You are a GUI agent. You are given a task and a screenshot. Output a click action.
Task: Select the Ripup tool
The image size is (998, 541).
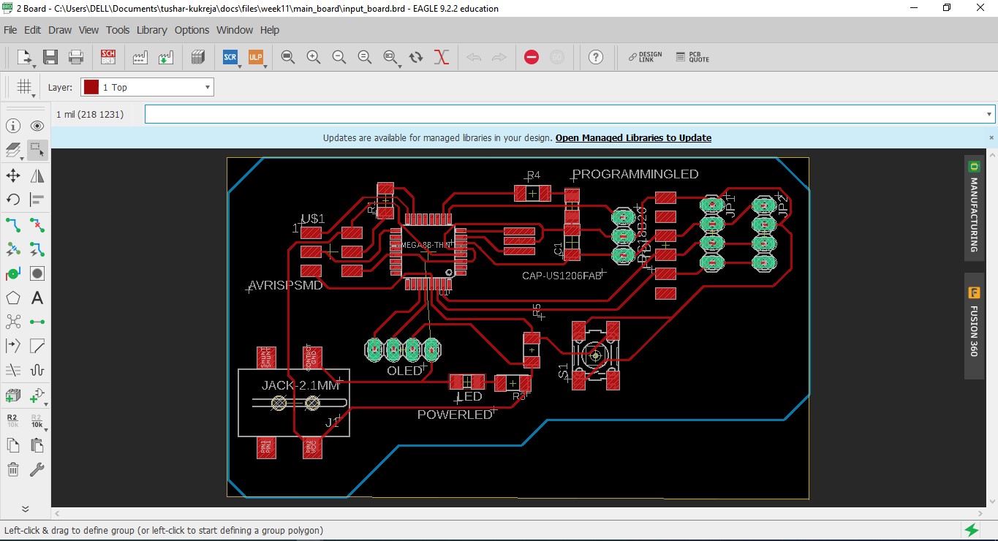coord(37,224)
